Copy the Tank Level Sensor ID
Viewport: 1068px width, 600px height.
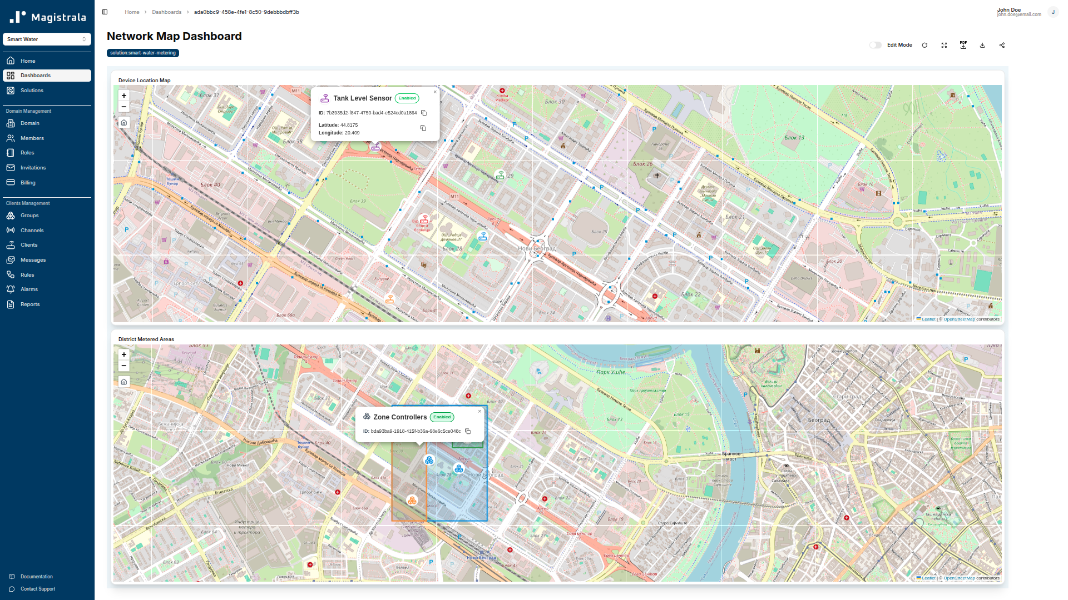coord(423,113)
